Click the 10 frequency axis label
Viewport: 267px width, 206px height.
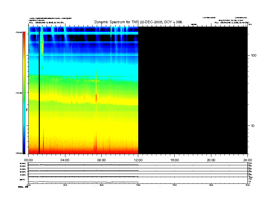(x=253, y=126)
